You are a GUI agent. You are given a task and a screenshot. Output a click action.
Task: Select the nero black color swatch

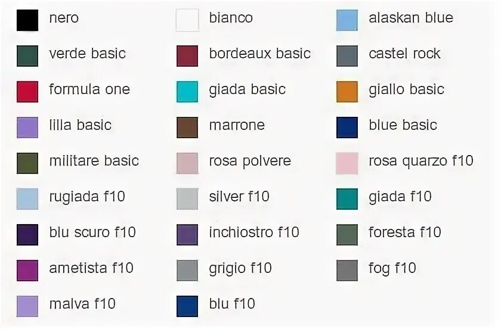(27, 20)
